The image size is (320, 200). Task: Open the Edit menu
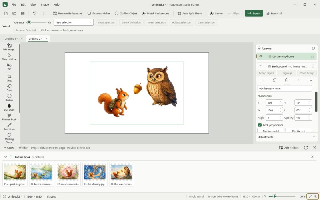coord(23,4)
